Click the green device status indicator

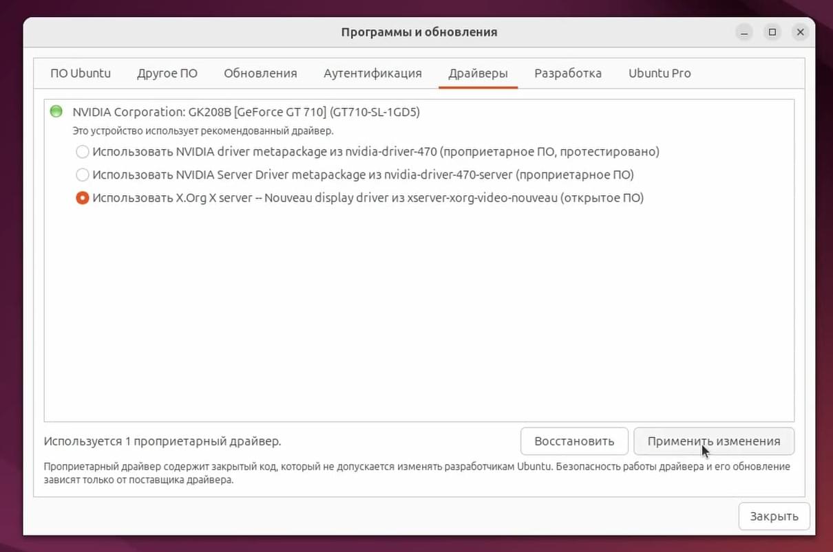[x=56, y=111]
